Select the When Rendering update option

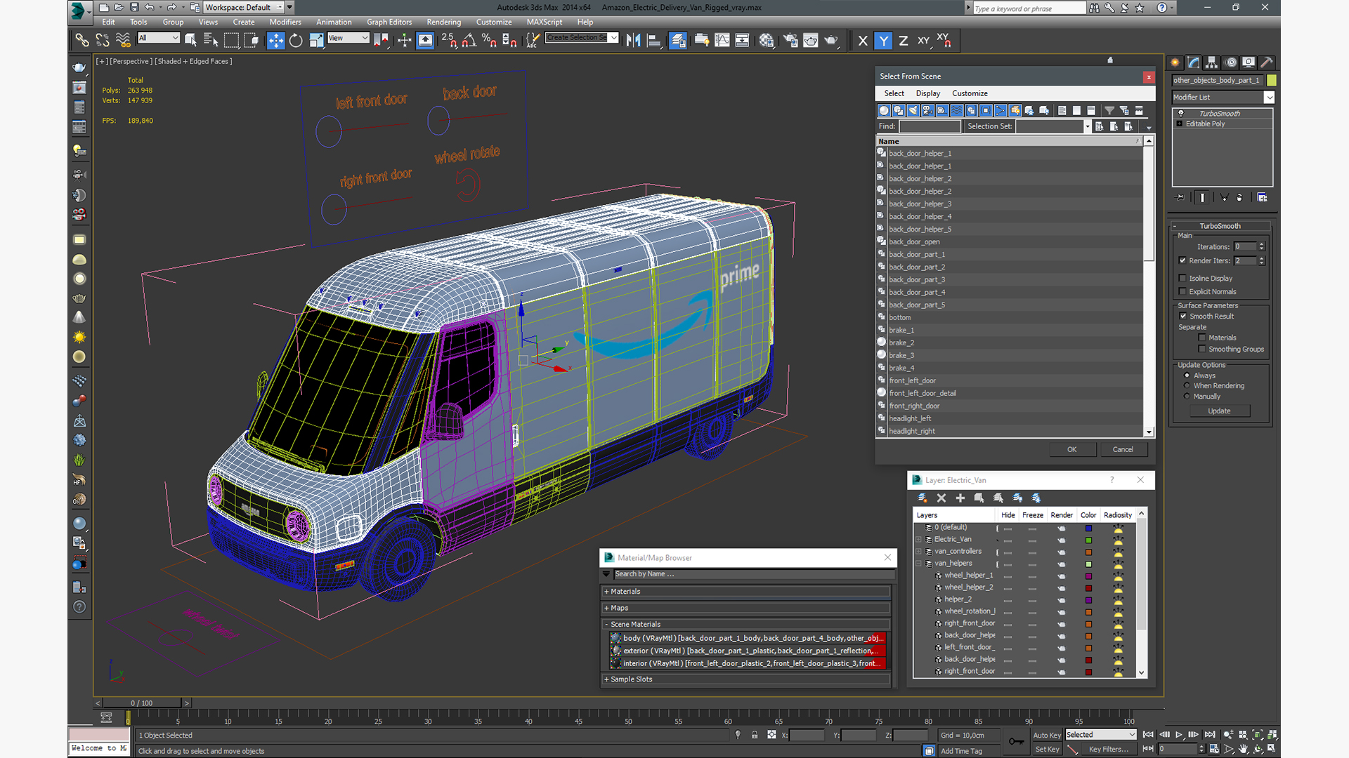[x=1187, y=385]
